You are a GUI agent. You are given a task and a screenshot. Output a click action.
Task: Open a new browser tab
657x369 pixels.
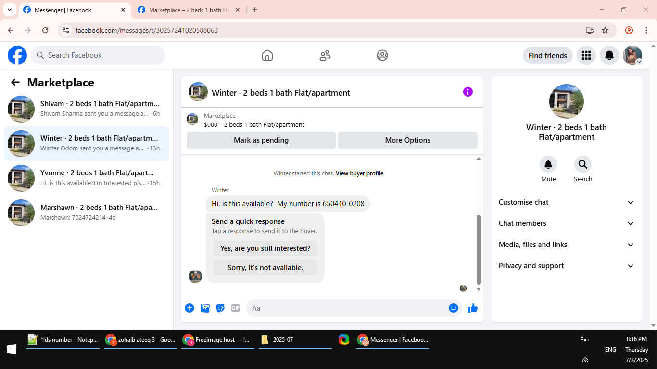pos(255,10)
